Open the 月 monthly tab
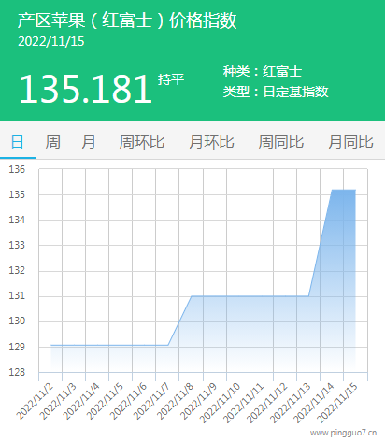The width and height of the screenshot is (385, 442). [89, 142]
